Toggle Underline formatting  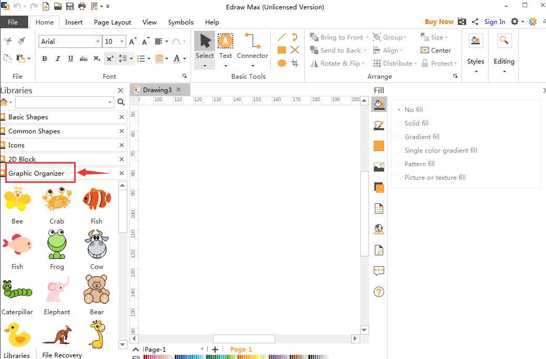coord(70,58)
